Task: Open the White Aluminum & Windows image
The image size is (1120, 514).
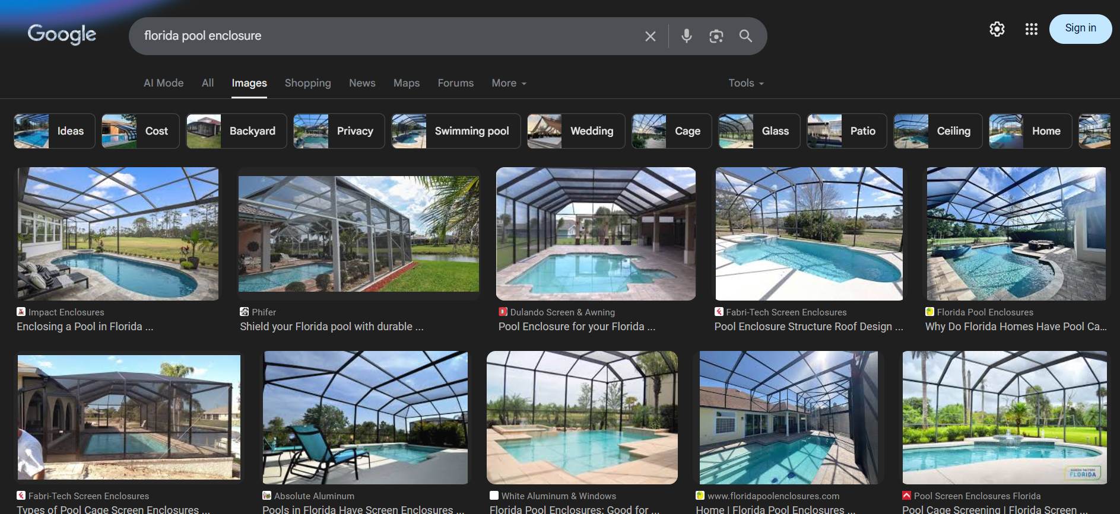Action: [582, 417]
